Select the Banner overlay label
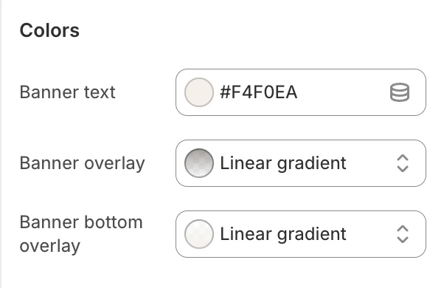 pos(82,163)
